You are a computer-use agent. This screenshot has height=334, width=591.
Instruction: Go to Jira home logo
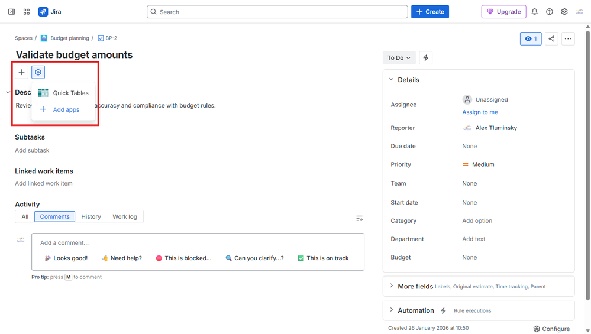click(x=49, y=12)
